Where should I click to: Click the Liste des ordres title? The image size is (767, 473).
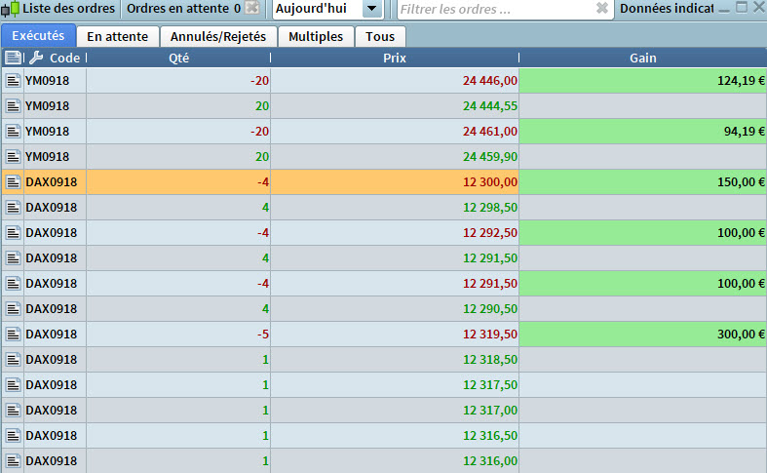click(x=68, y=9)
